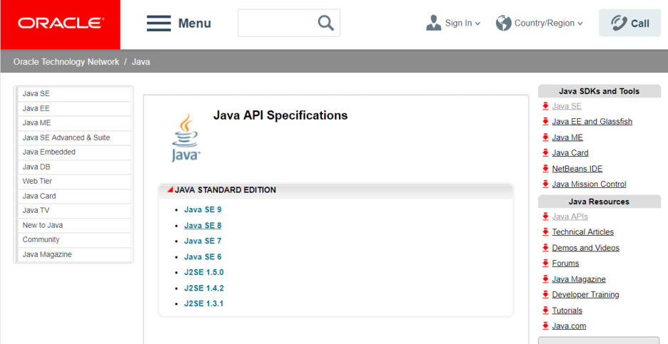Click red arrow icon next to Java.com
Viewport: 668px width, 344px height.
click(545, 325)
